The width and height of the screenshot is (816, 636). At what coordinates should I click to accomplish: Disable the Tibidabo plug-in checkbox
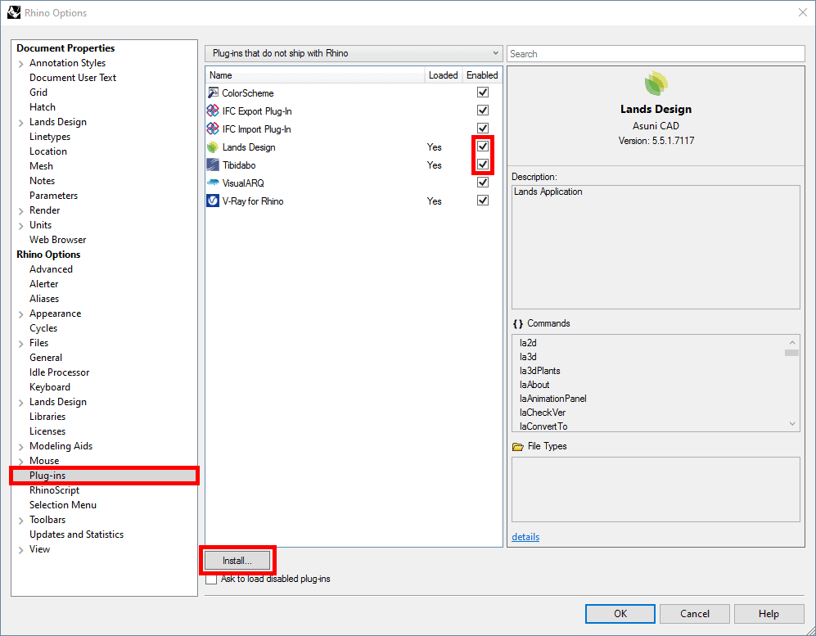[482, 165]
